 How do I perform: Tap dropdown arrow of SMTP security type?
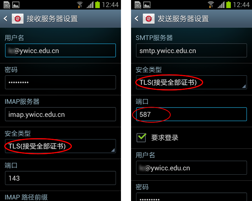[244, 86]
